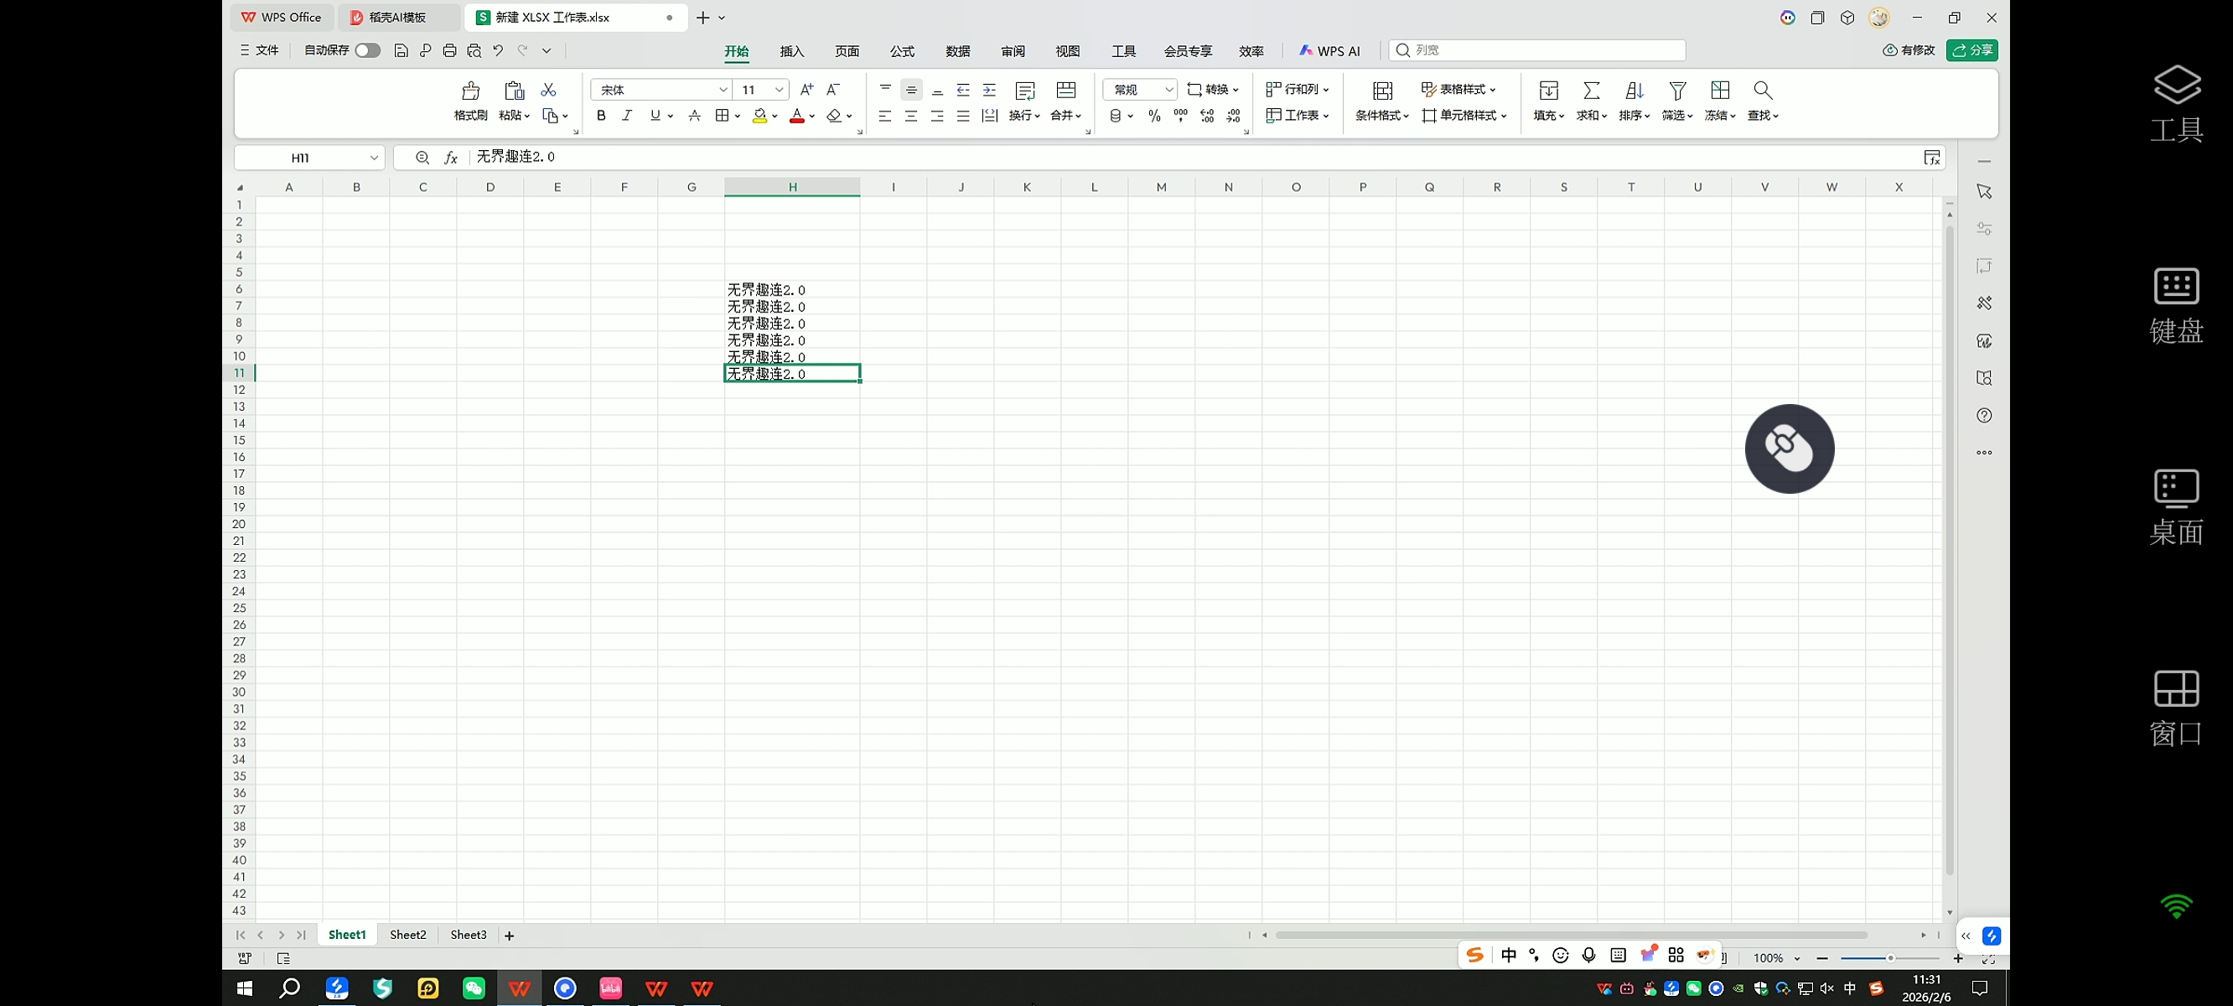The width and height of the screenshot is (2233, 1006).
Task: Toggle the center vertical alignment button
Action: point(911,91)
